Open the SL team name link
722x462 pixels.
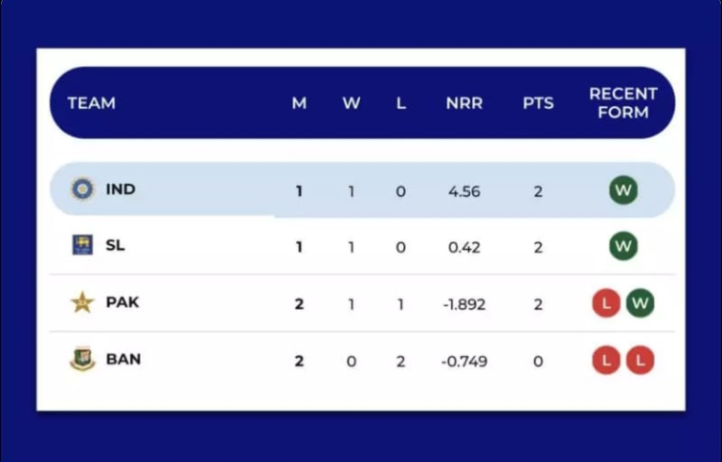pyautogui.click(x=116, y=245)
